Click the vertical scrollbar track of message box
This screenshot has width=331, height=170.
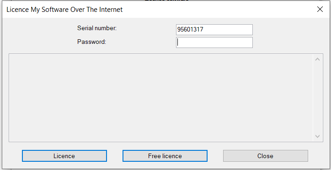[317, 98]
